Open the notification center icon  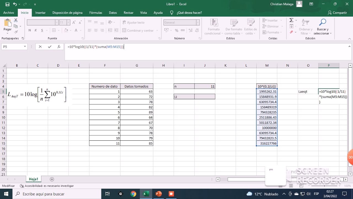(x=344, y=194)
